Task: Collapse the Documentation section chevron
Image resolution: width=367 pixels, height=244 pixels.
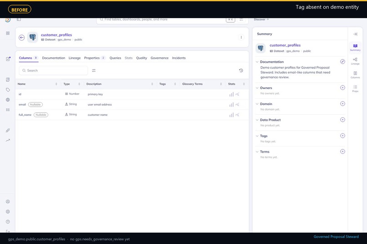Action: point(257,62)
